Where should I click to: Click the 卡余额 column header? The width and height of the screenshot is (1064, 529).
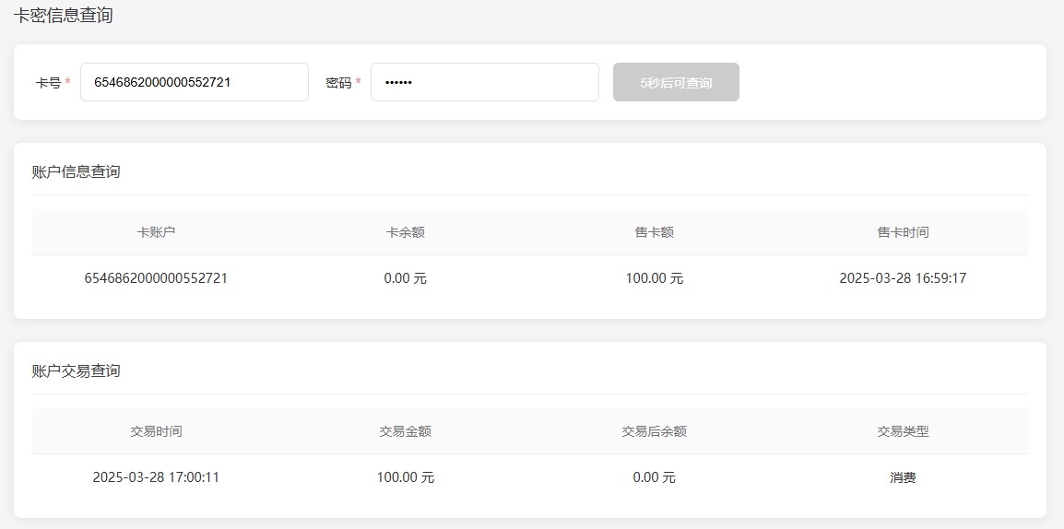[405, 232]
